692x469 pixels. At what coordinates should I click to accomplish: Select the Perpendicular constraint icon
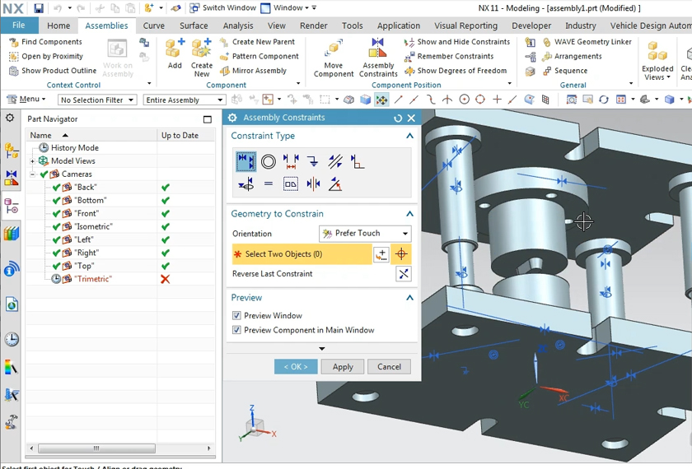pyautogui.click(x=358, y=161)
